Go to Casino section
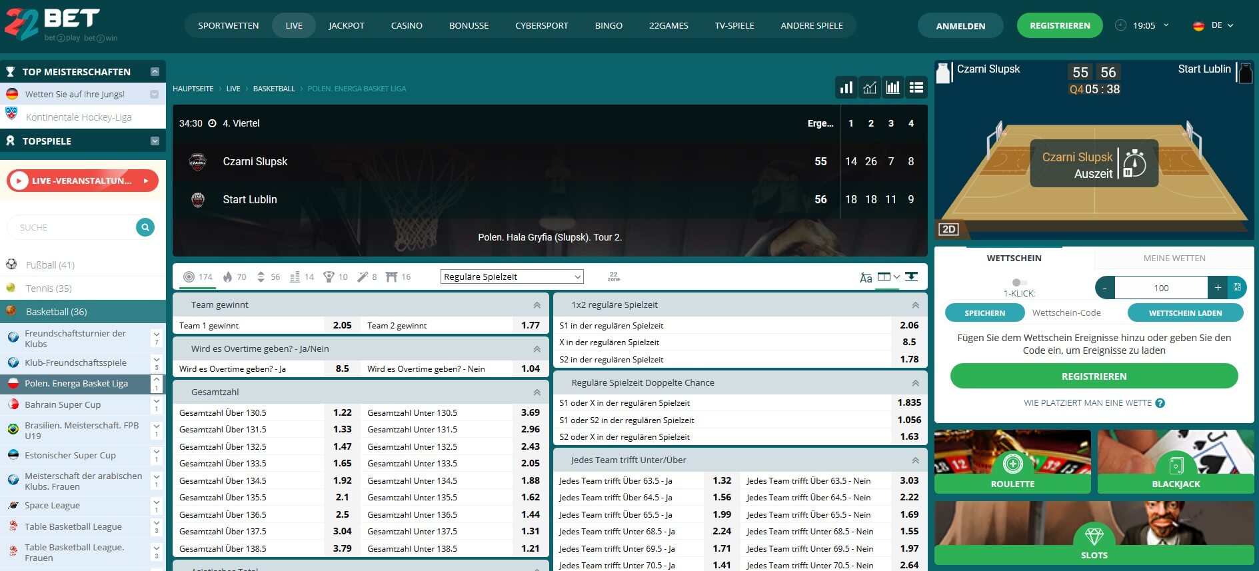 (x=407, y=25)
